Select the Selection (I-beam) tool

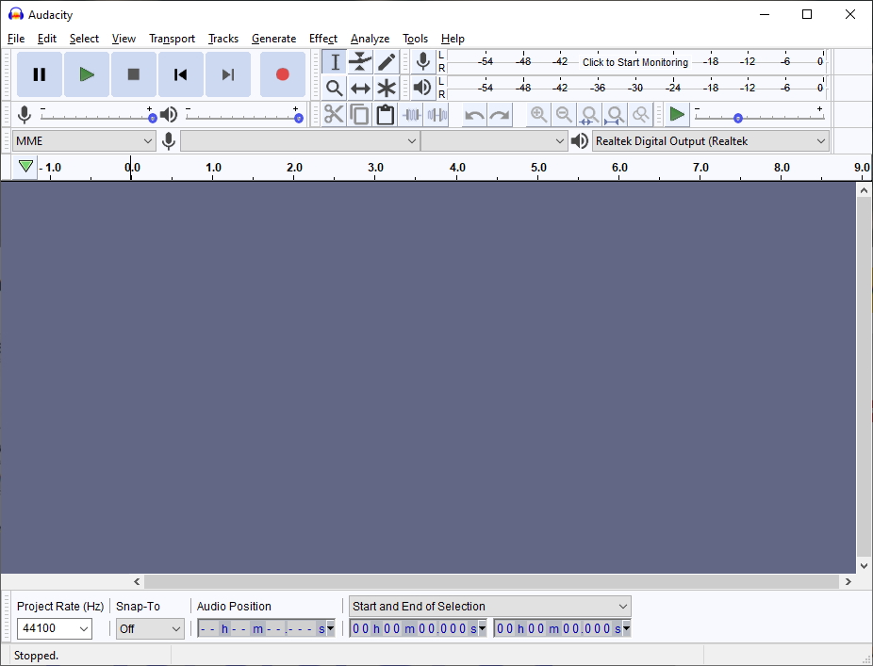coord(335,62)
